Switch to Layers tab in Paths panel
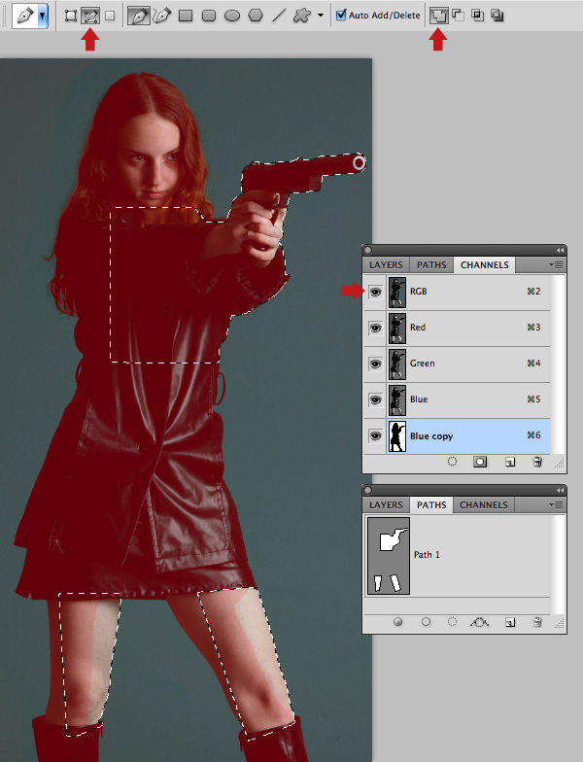This screenshot has width=583, height=762. 386,505
